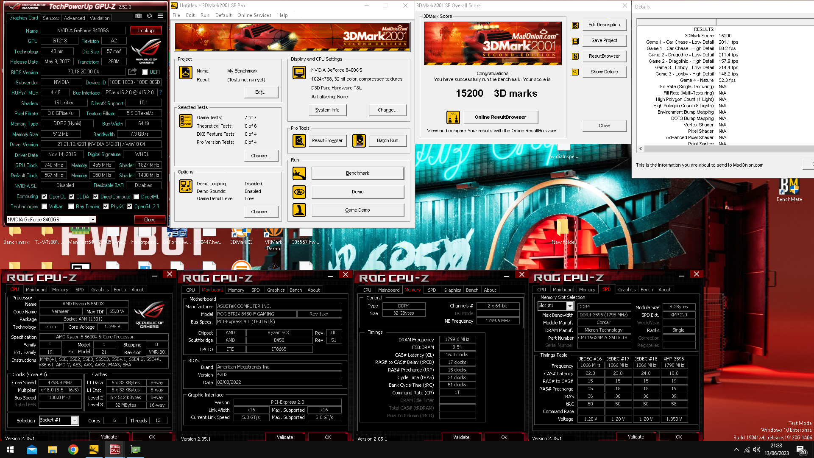The height and width of the screenshot is (458, 814).
Task: Toggle CUDA checkbox
Action: [71, 196]
